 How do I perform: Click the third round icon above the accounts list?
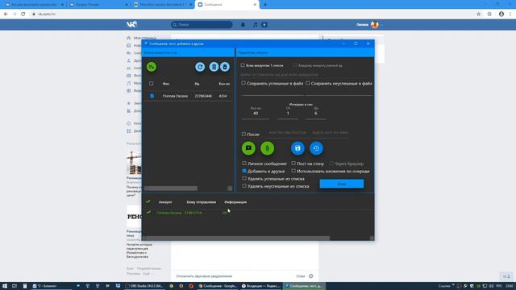pos(214,67)
